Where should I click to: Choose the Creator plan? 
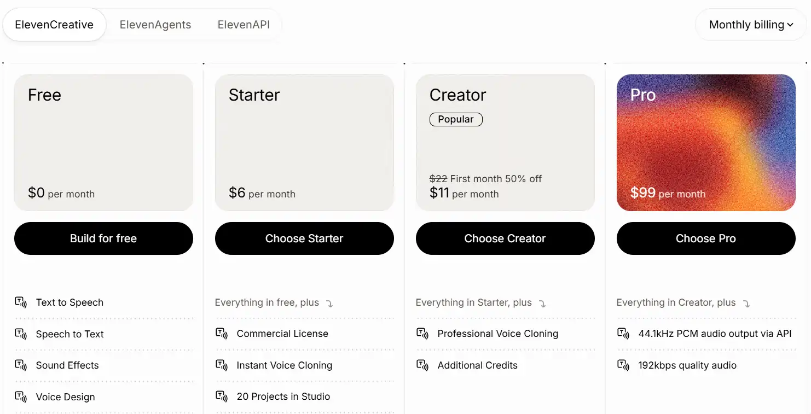point(505,238)
